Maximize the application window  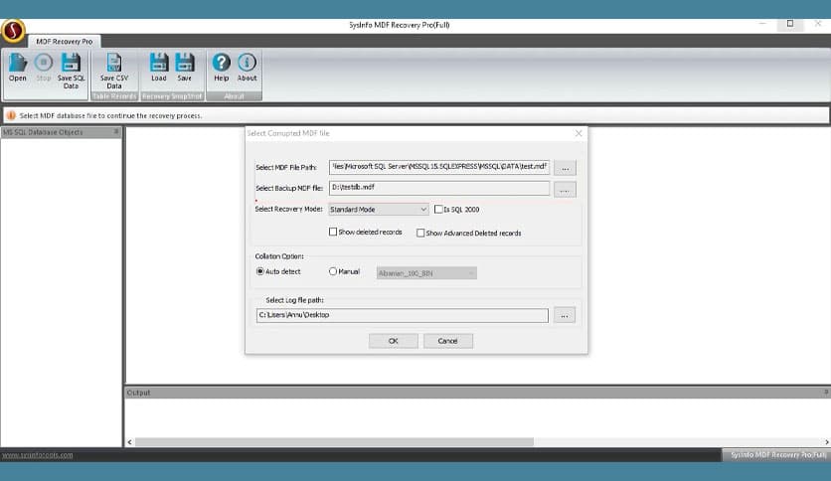click(x=790, y=23)
